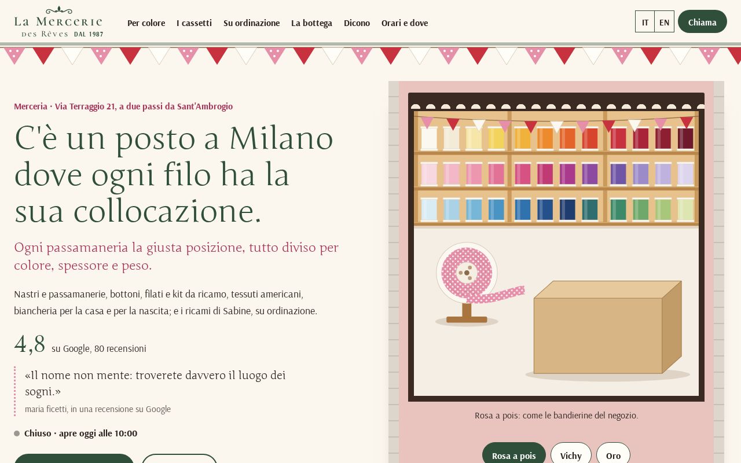Switch language to IT
Image resolution: width=741 pixels, height=463 pixels.
coord(645,22)
